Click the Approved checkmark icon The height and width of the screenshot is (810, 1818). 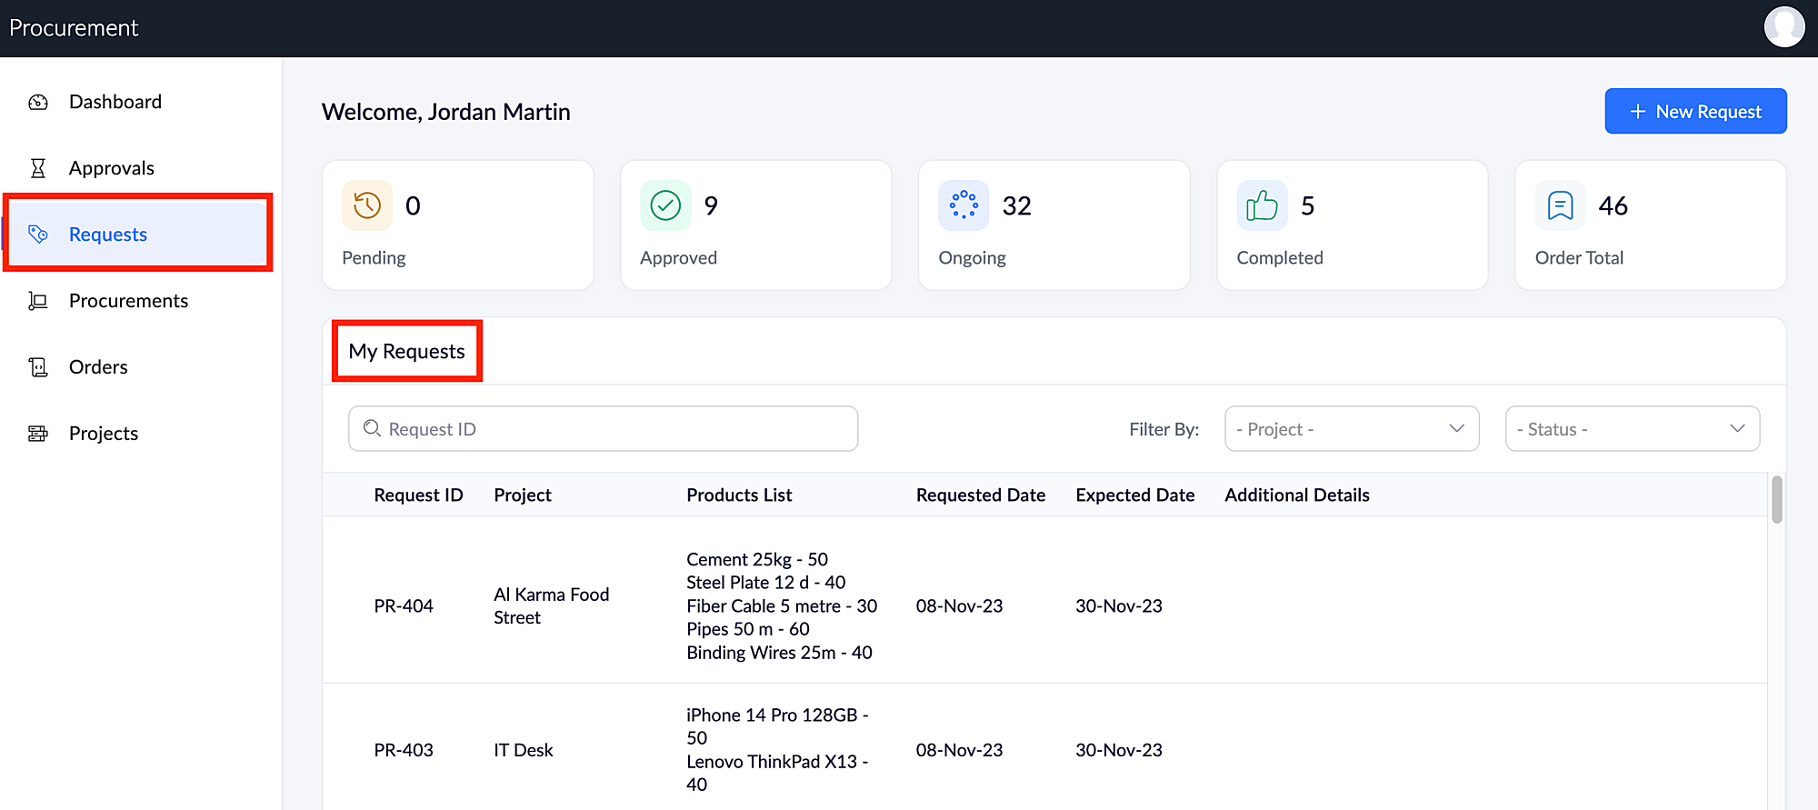(x=665, y=205)
